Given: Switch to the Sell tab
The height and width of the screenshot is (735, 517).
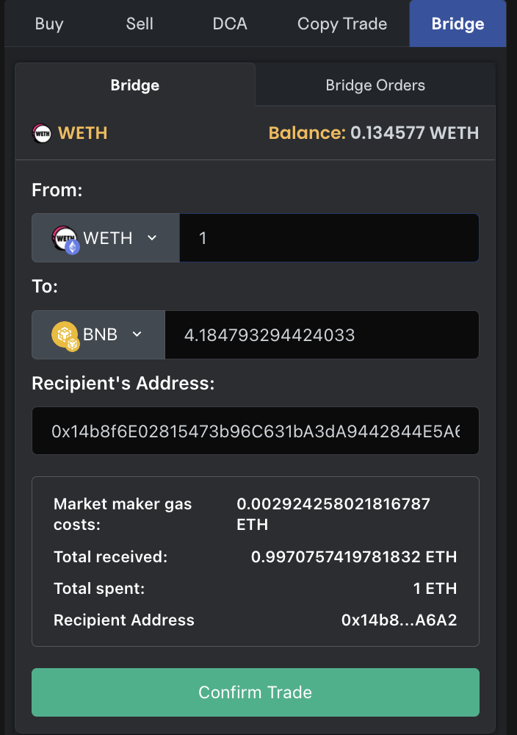Looking at the screenshot, I should click(140, 24).
